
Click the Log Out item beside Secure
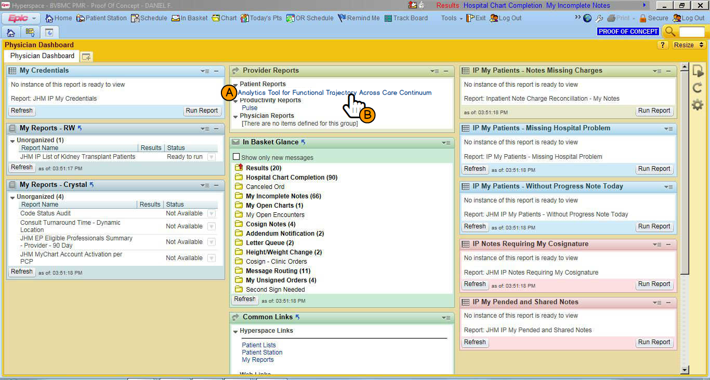pyautogui.click(x=688, y=18)
